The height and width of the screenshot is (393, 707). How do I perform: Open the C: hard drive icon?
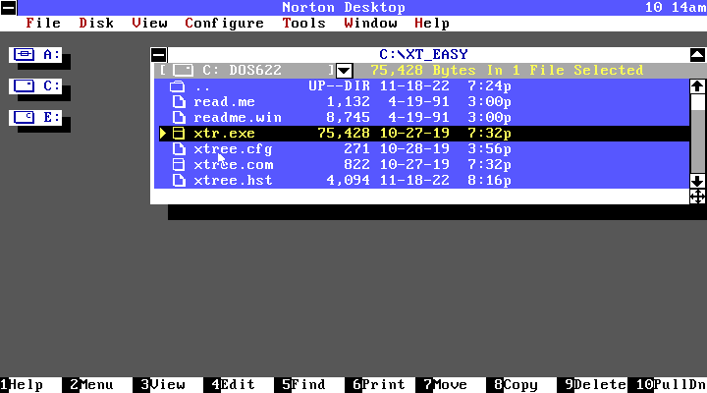point(35,85)
